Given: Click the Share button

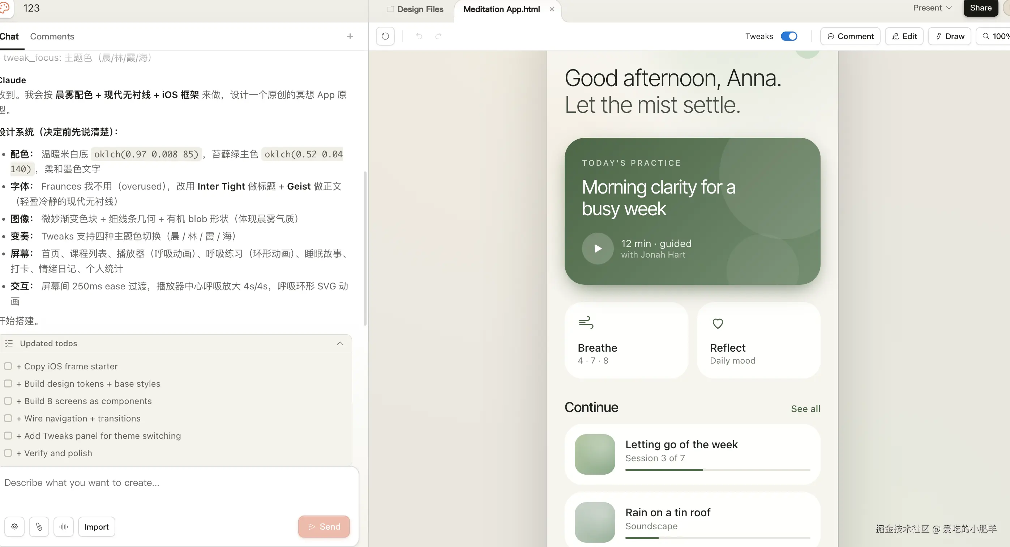Looking at the screenshot, I should click(x=981, y=8).
